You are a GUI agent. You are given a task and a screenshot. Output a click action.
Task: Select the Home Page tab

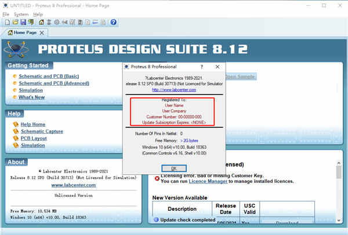[x=25, y=32]
